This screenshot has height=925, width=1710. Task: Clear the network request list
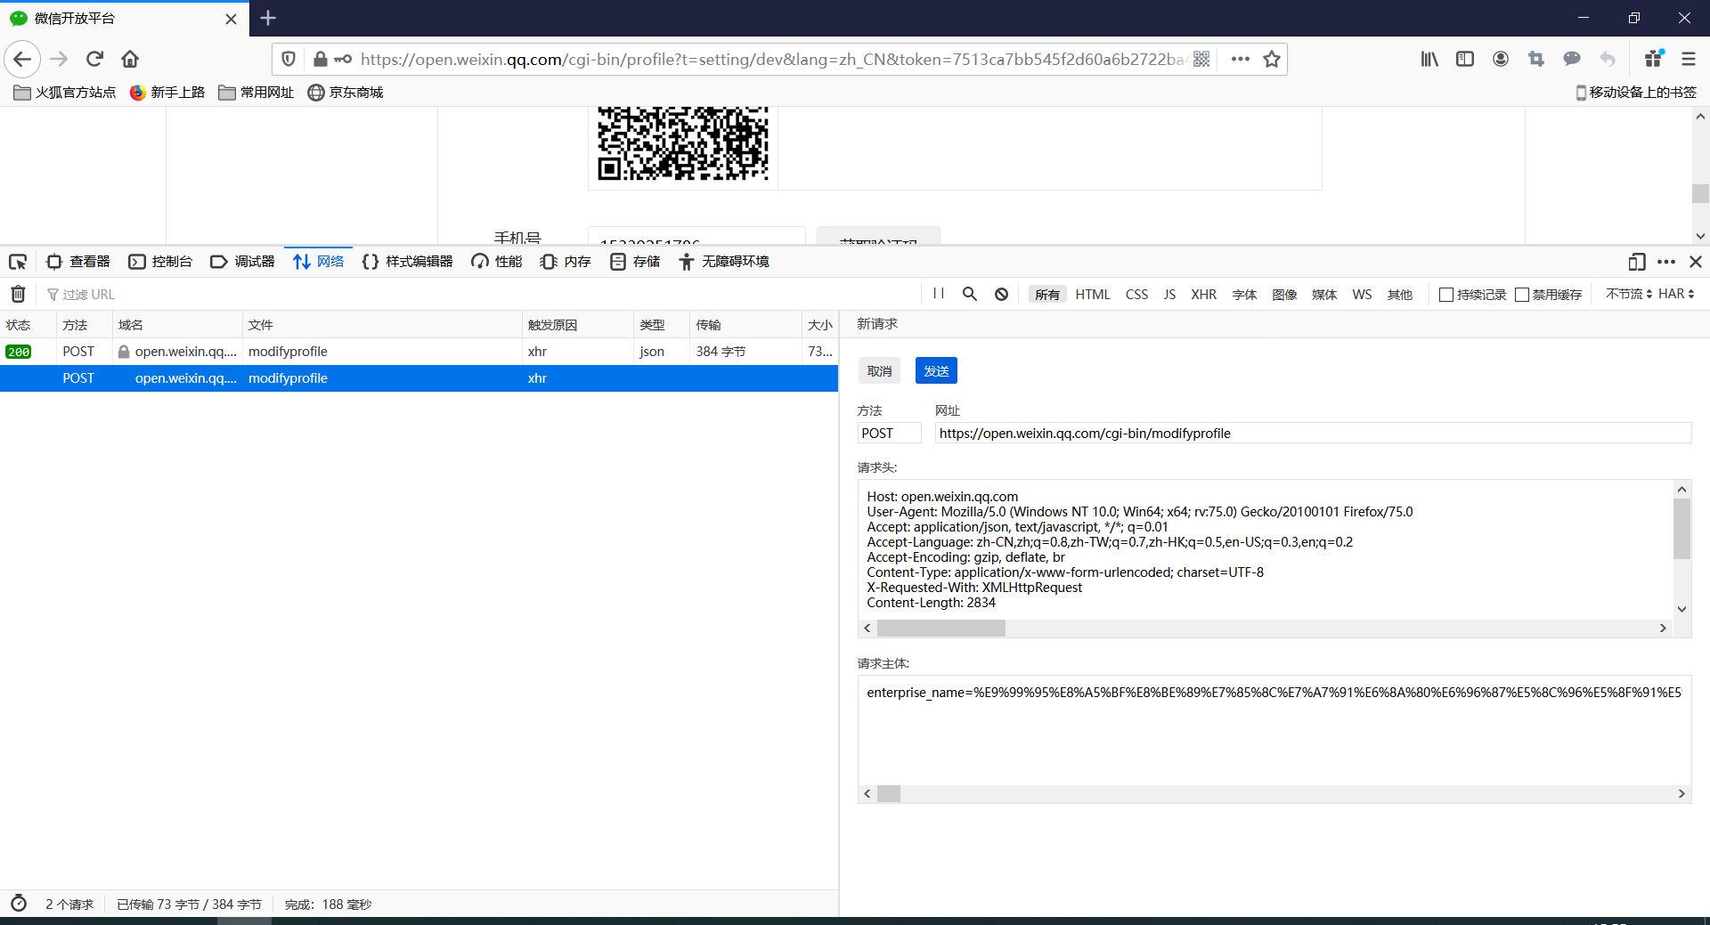pos(18,294)
